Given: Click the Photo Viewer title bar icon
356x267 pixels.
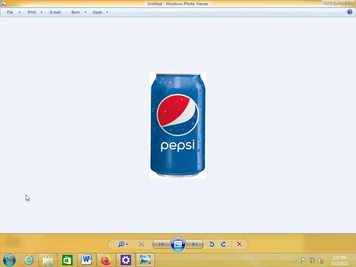Looking at the screenshot, I should (x=3, y=3).
